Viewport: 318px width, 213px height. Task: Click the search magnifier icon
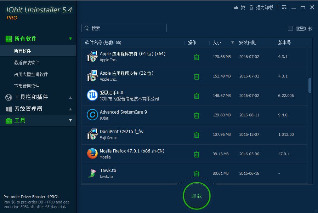pyautogui.click(x=87, y=28)
